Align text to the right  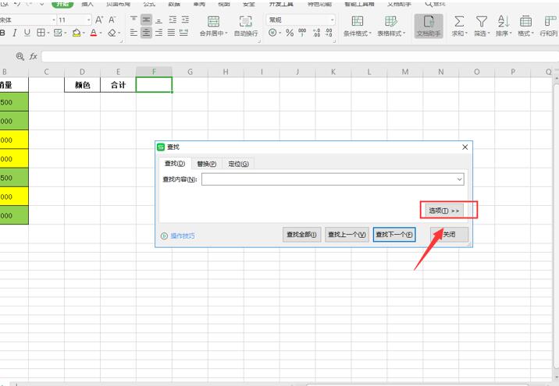(158, 33)
